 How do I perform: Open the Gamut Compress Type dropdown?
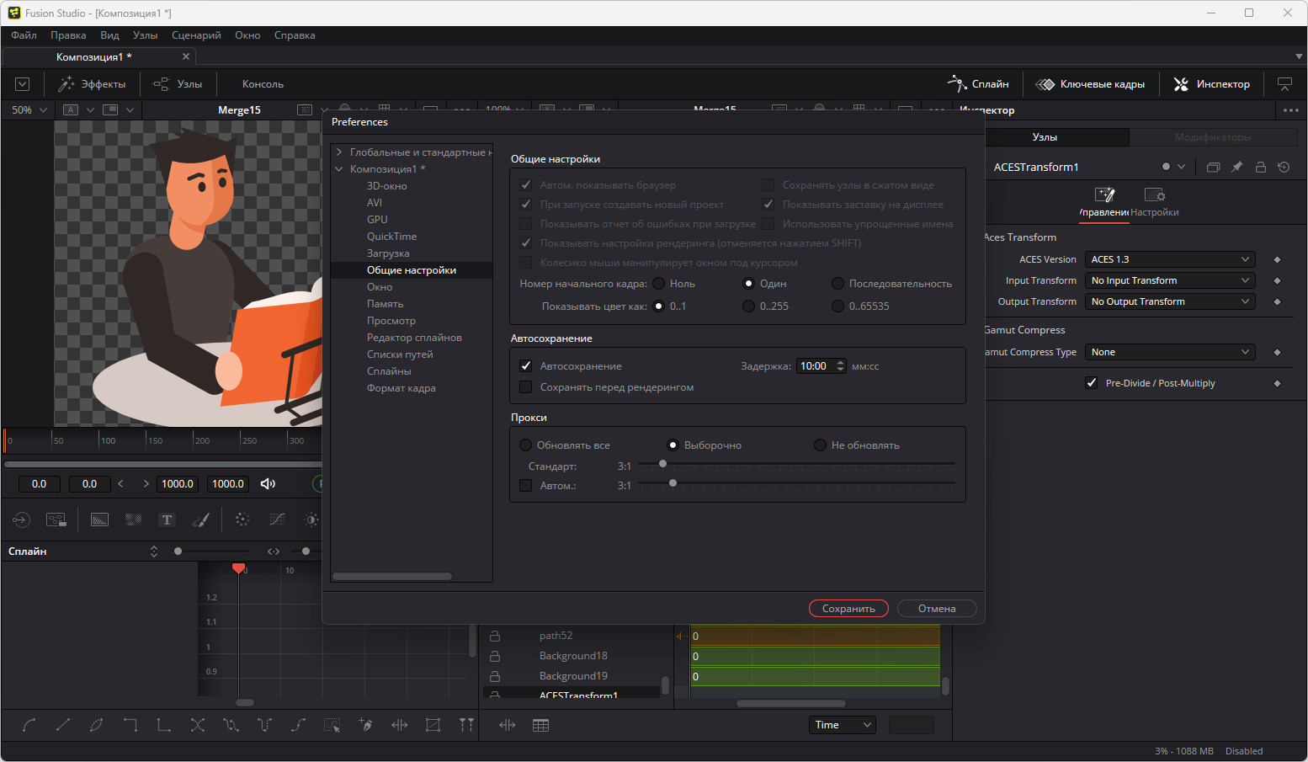click(1169, 352)
